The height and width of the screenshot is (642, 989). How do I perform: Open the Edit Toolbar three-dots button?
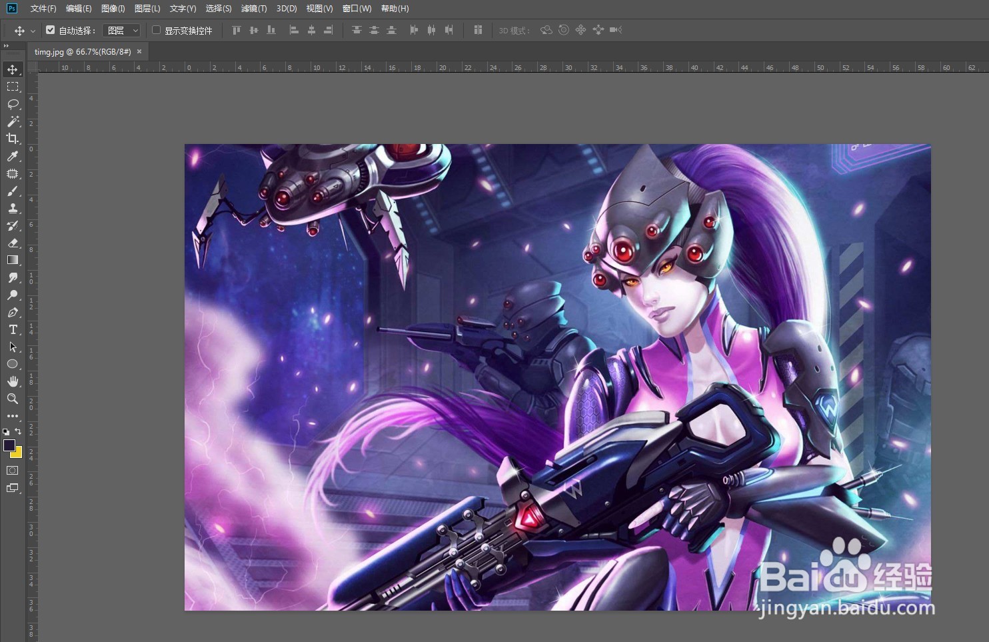13,416
